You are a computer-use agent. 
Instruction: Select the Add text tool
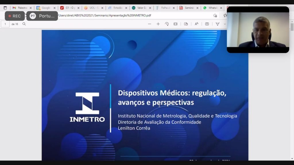click(207, 24)
